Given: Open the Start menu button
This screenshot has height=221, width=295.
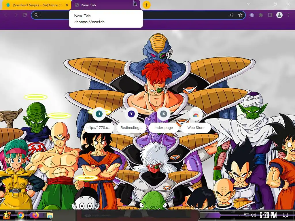Looking at the screenshot, I should (x=7, y=215).
